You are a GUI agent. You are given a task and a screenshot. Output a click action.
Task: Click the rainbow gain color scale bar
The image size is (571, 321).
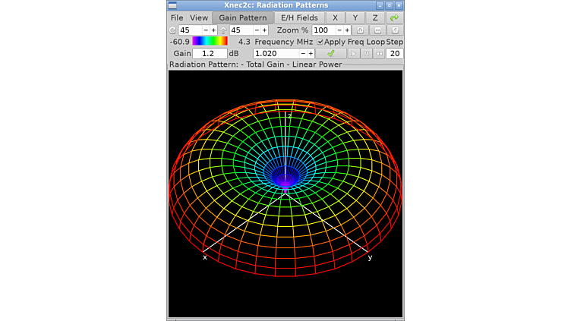click(210, 42)
